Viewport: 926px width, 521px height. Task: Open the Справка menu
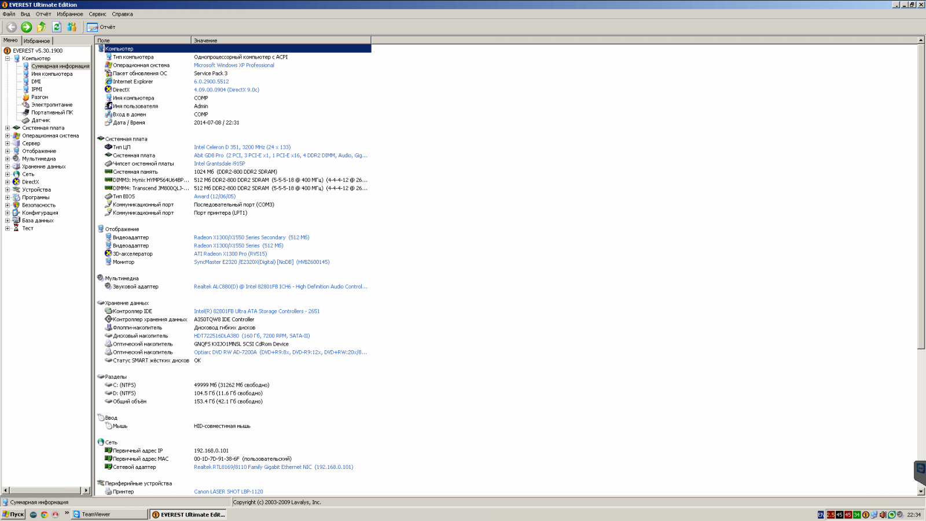122,14
